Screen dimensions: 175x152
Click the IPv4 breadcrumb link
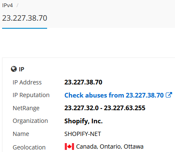[7, 5]
